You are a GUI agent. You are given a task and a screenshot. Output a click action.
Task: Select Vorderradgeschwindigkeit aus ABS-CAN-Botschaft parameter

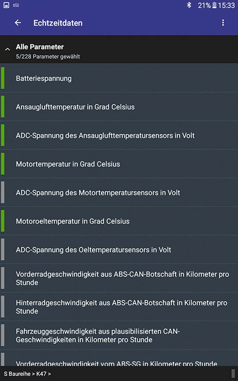point(119,278)
